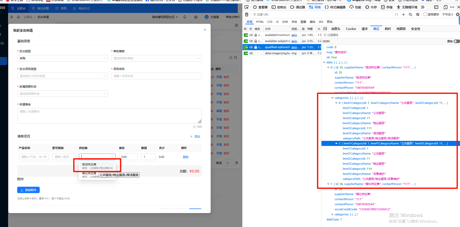Filter requests by XHR type
Viewport: 460px width, 227px height.
coord(285,22)
